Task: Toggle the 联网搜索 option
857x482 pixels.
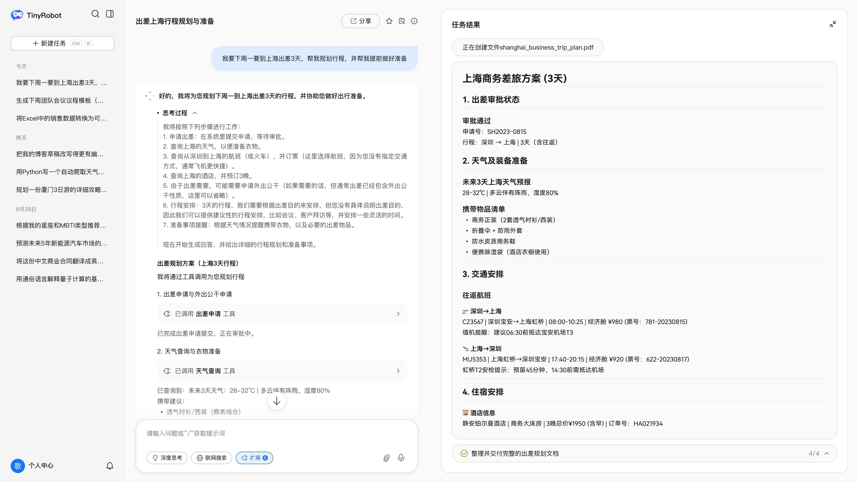Action: [211, 458]
